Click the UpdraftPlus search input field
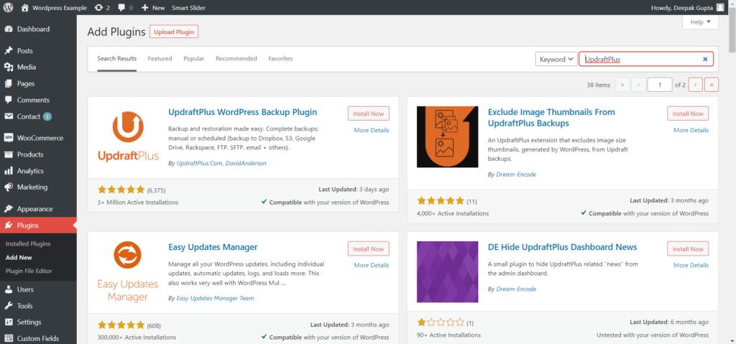736x344 pixels. pyautogui.click(x=646, y=59)
